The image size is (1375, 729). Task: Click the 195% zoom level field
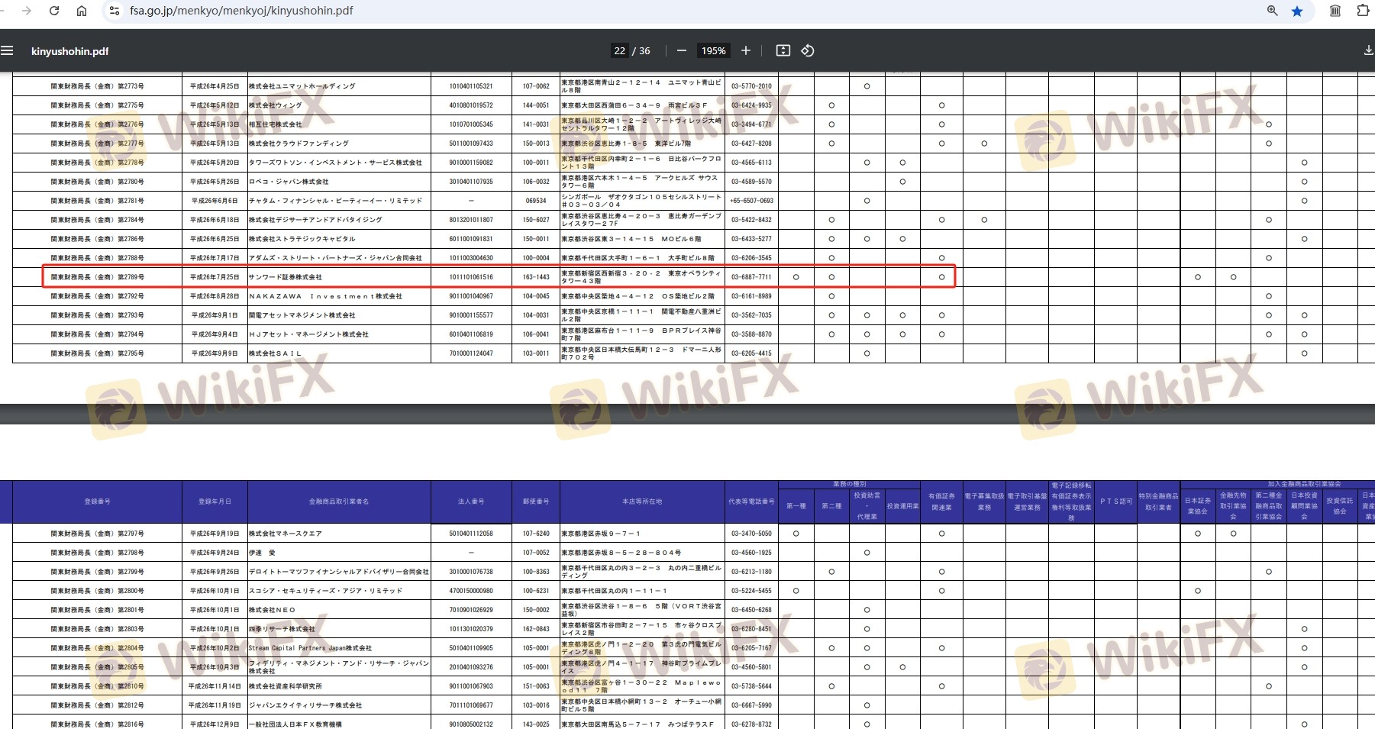713,51
